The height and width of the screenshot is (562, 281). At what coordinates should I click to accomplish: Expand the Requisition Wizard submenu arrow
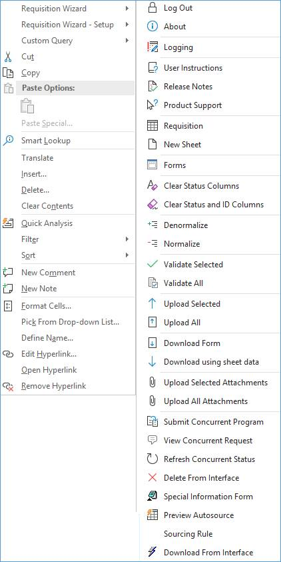coord(127,8)
